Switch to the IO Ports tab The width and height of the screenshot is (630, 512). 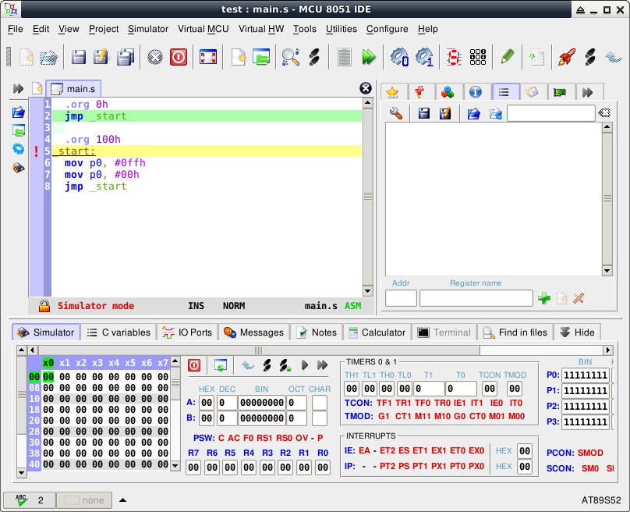187,332
